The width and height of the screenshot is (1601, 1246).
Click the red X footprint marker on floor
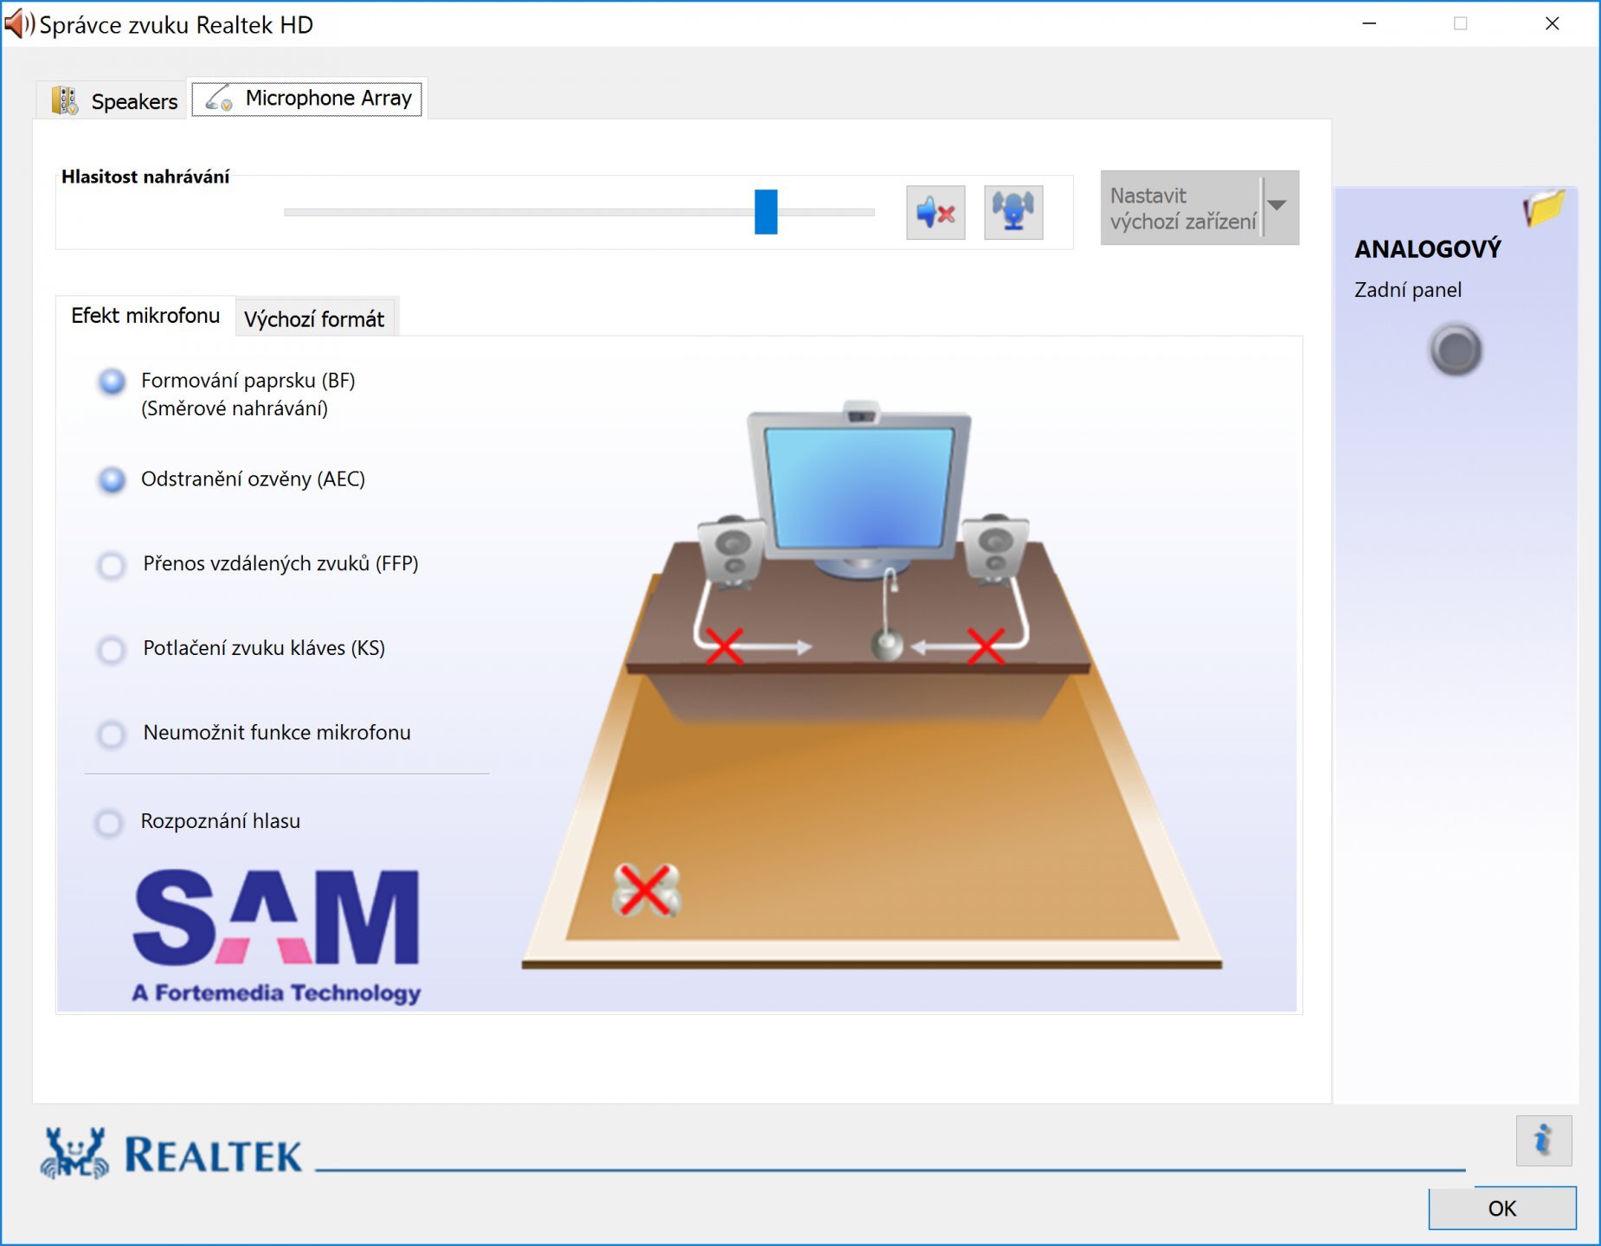646,890
